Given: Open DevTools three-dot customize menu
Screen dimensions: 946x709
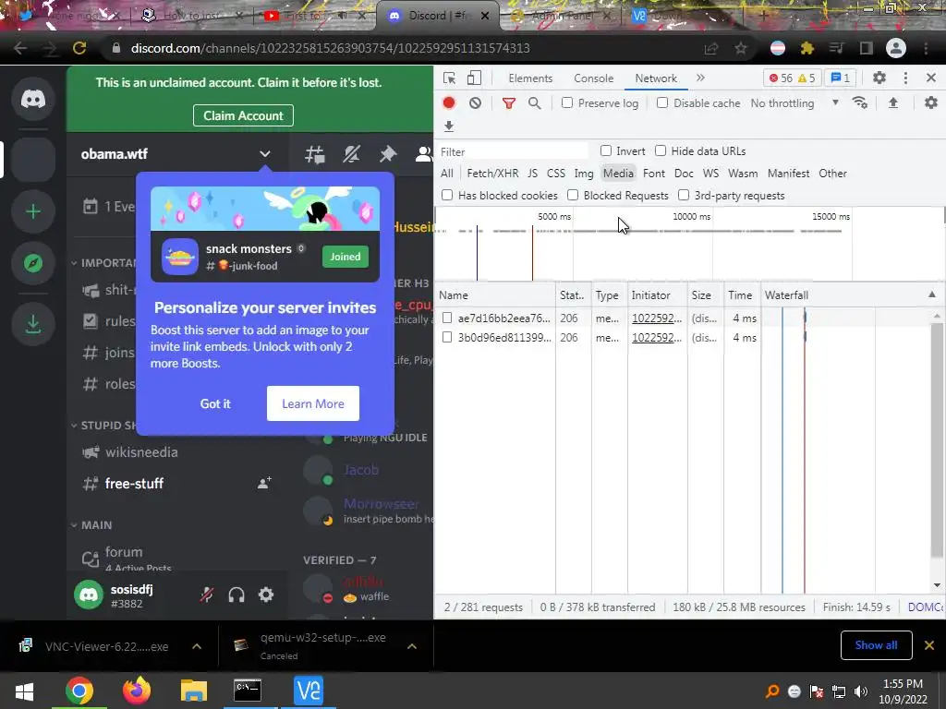Looking at the screenshot, I should (905, 78).
